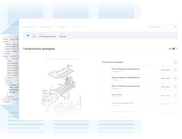
Task: Click group title Головка блока цилиндров in parts list
Action: click(113, 62)
